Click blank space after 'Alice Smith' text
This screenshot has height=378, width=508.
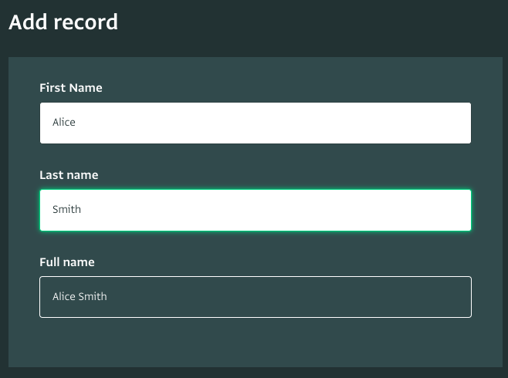click(288, 297)
